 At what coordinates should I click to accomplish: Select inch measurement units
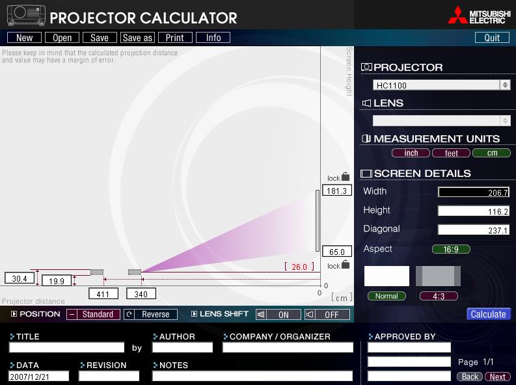coord(411,153)
